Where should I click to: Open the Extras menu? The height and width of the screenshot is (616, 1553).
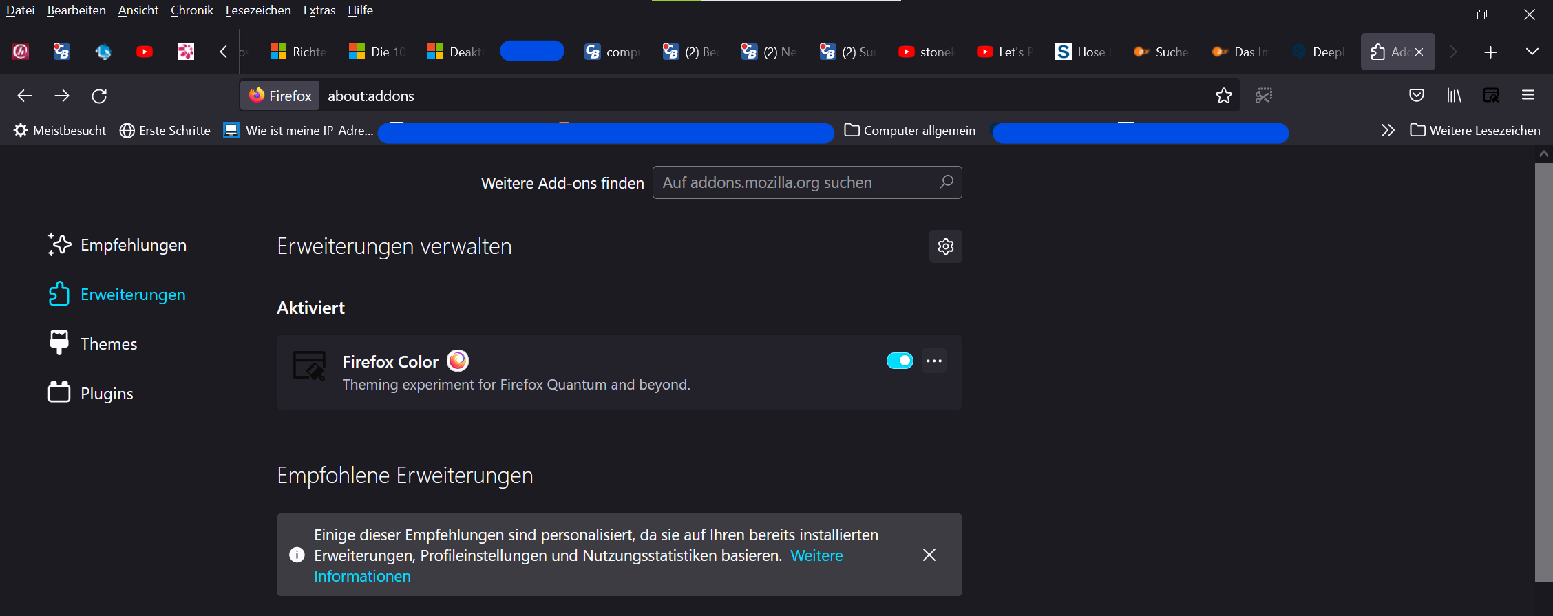319,10
